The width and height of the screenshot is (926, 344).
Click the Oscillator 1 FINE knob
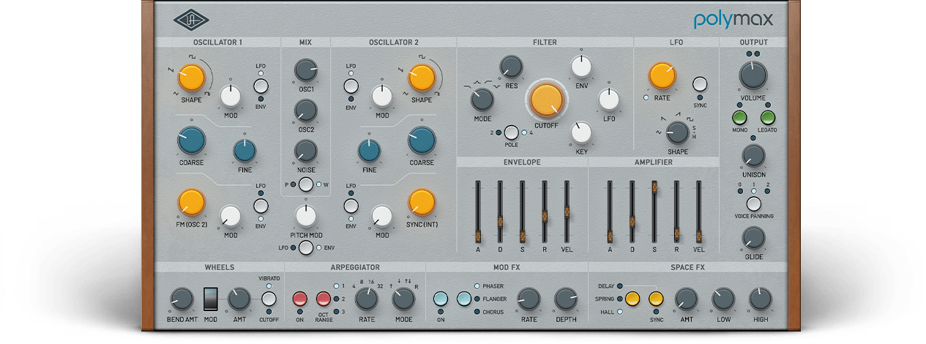point(244,151)
